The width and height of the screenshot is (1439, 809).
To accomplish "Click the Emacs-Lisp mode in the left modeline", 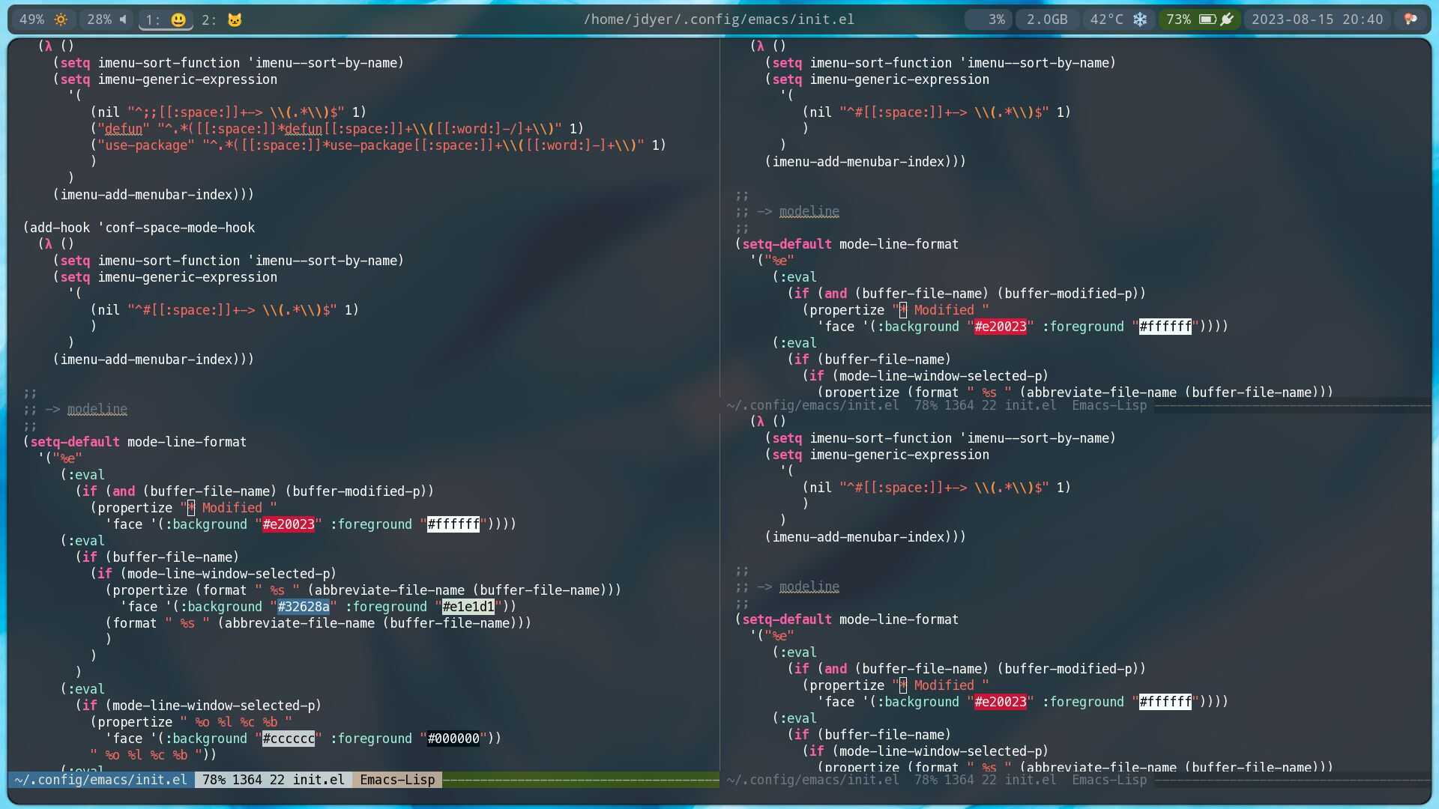I will pyautogui.click(x=397, y=780).
